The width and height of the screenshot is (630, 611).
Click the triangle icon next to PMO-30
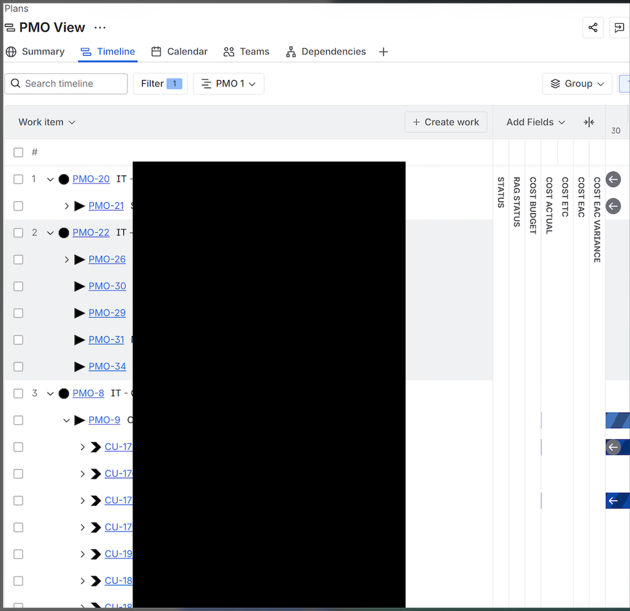click(x=79, y=286)
